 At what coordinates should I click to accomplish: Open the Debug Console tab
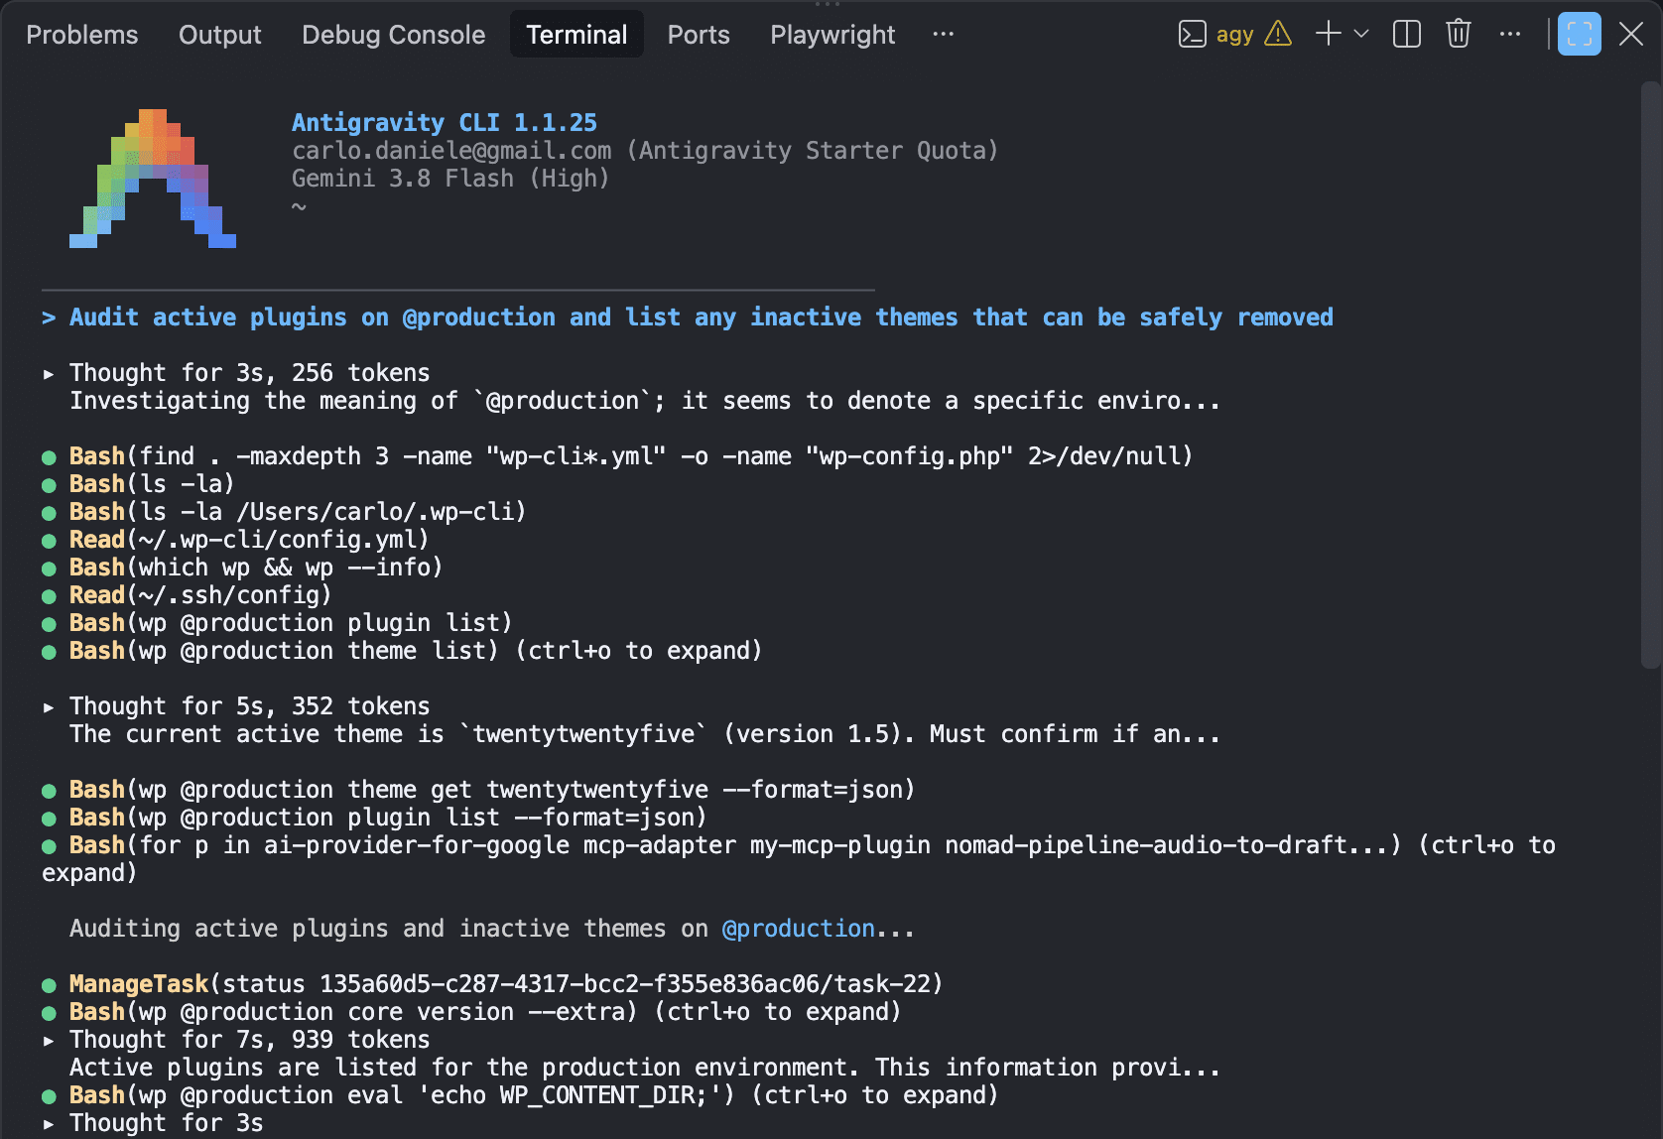(x=394, y=35)
